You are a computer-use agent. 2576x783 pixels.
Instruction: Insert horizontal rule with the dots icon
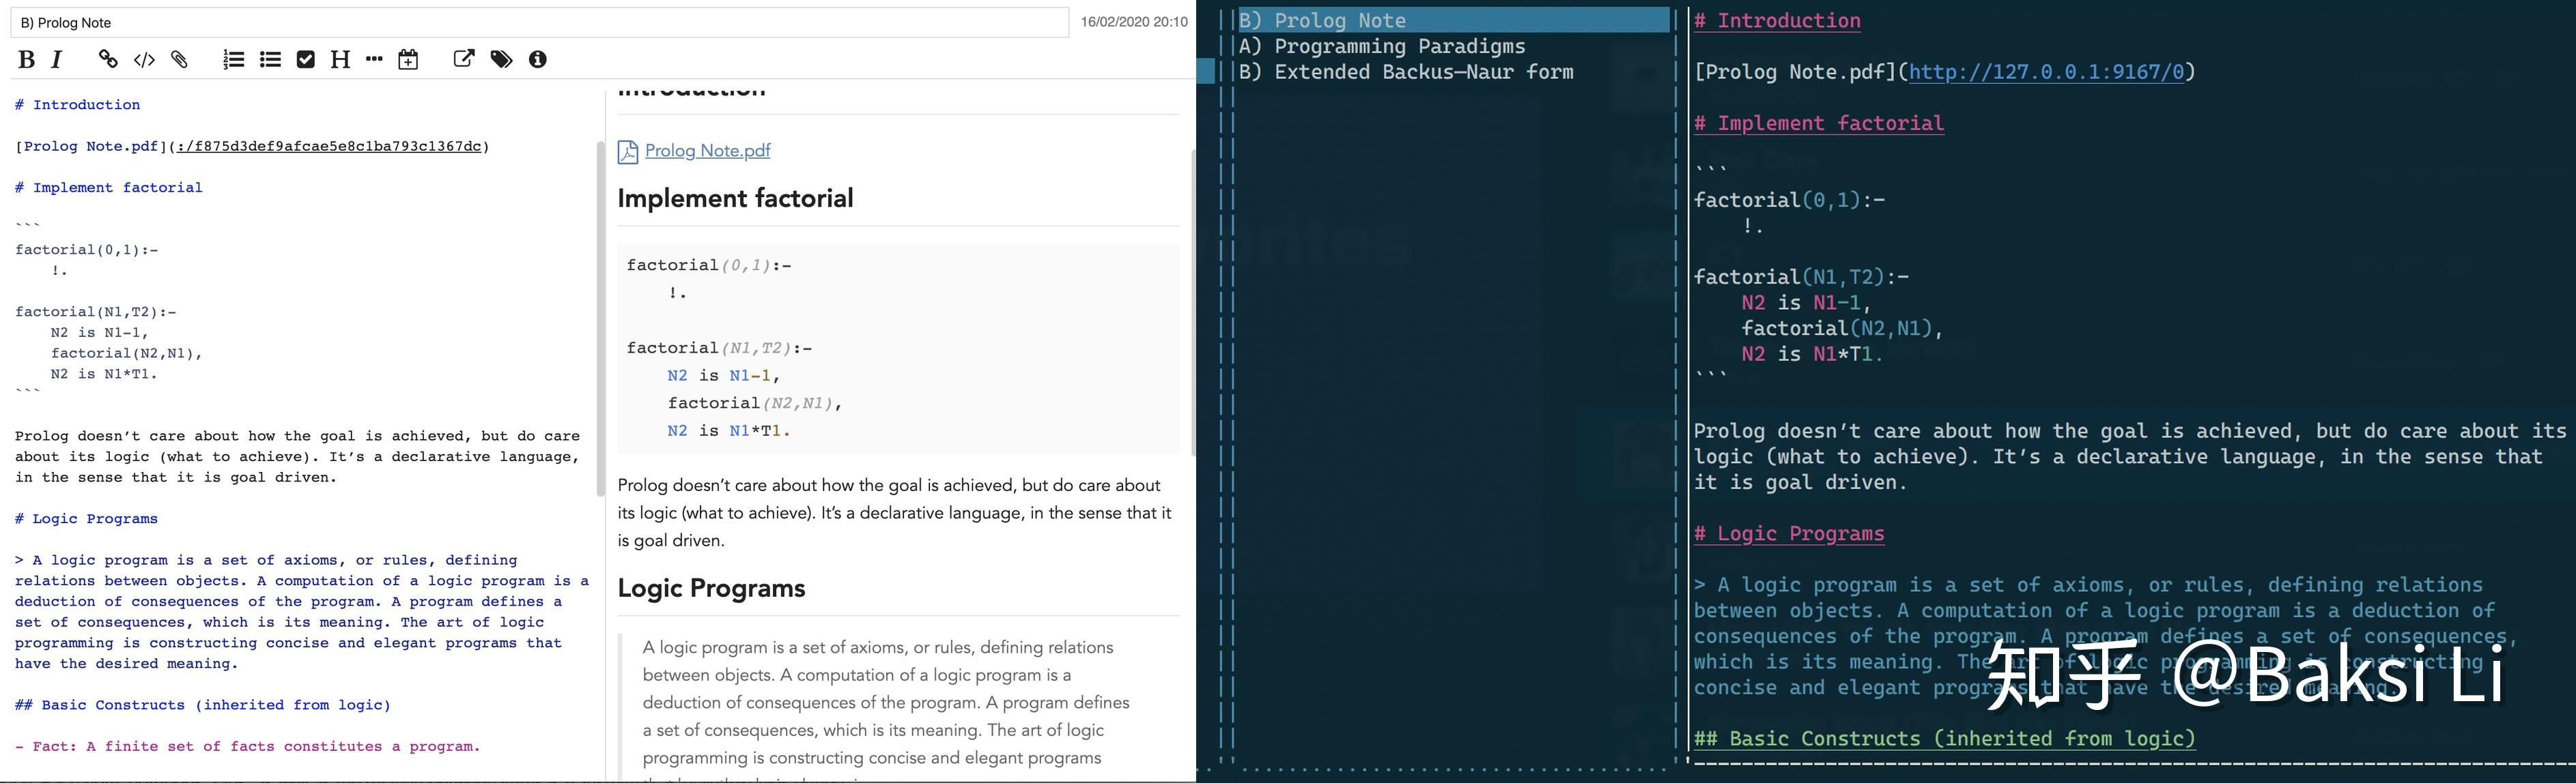374,60
